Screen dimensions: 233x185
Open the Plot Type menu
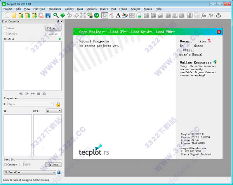pyautogui.click(x=39, y=9)
